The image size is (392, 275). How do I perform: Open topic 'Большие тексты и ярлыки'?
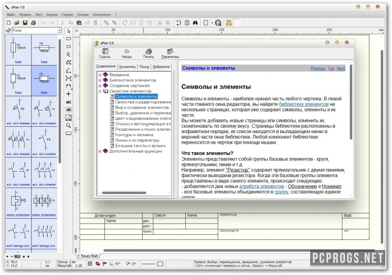point(141,146)
